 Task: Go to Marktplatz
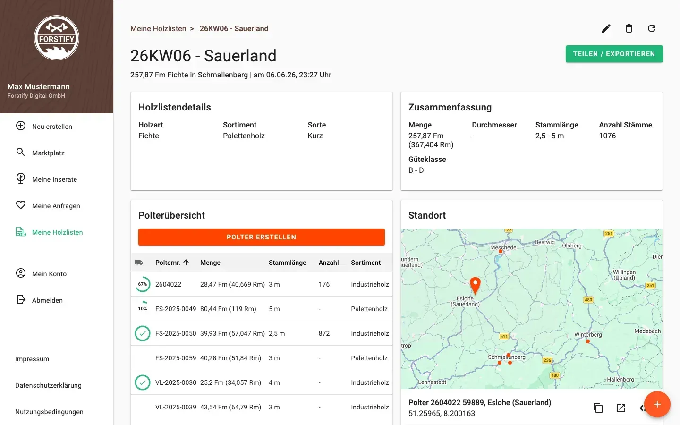pyautogui.click(x=57, y=153)
